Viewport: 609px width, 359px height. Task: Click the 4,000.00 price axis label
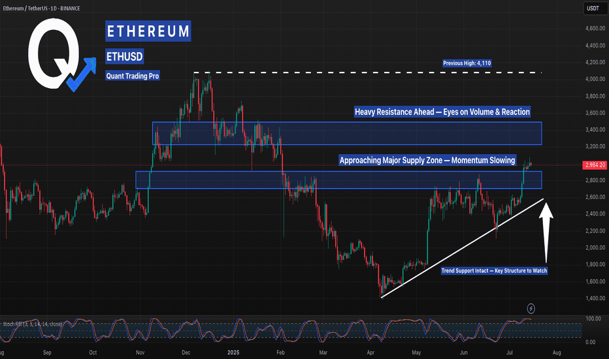(595, 79)
